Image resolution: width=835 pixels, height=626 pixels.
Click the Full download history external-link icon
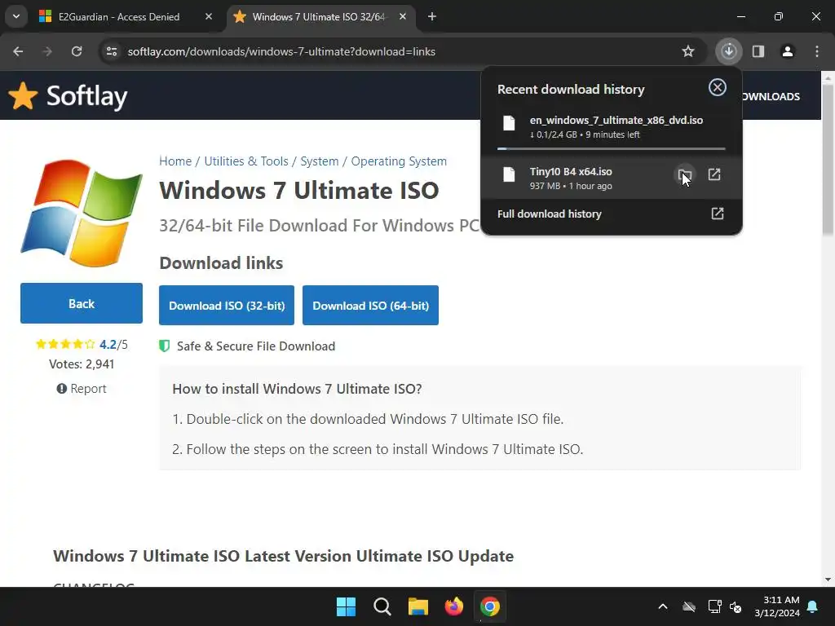click(718, 214)
